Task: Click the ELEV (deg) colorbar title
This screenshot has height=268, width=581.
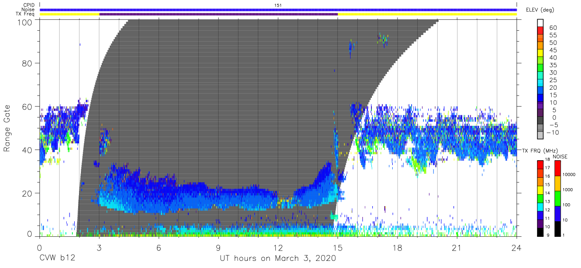Action: (540, 9)
